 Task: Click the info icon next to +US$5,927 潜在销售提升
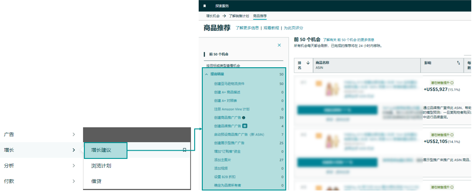tap(452, 83)
